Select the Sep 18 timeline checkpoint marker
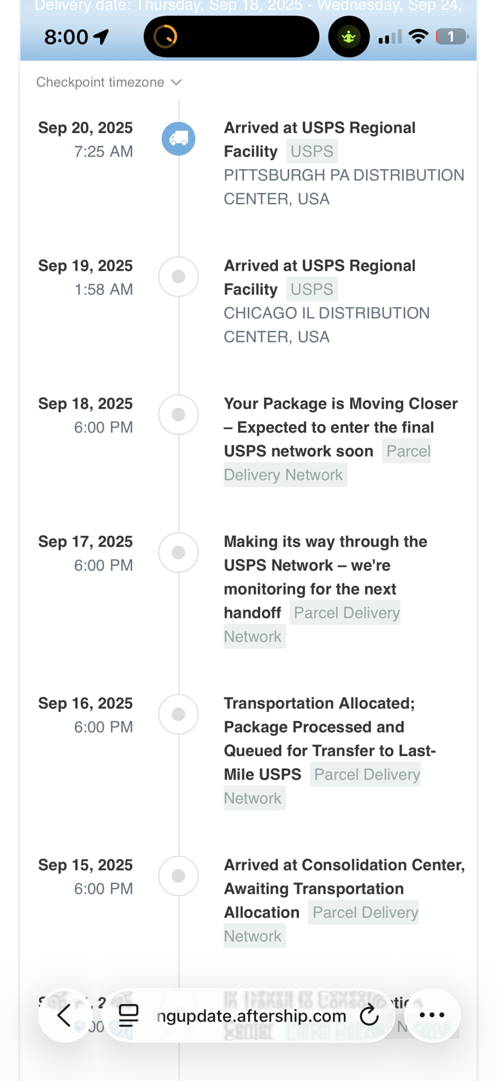Viewport: 497px width, 1081px height. (x=179, y=415)
